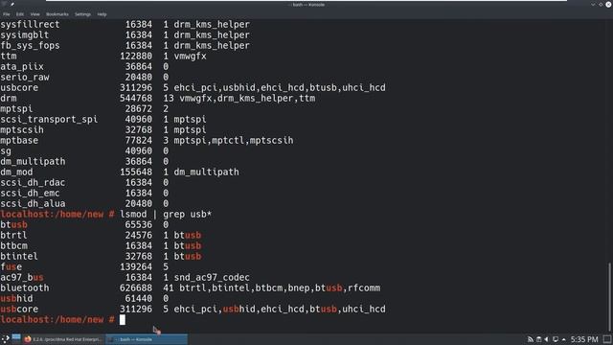Click the 'drm' module name

9,98
